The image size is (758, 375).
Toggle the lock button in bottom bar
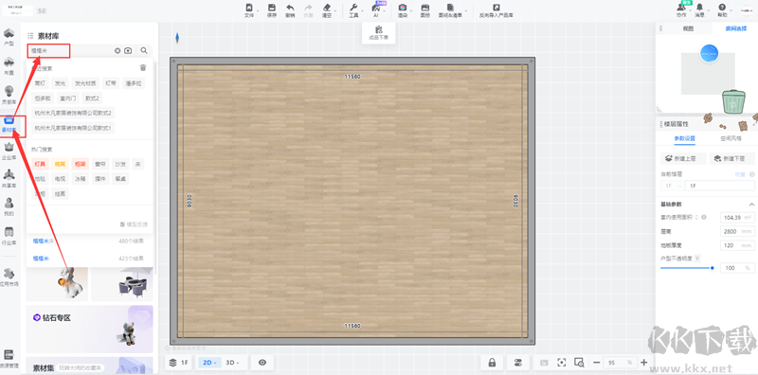coord(492,363)
